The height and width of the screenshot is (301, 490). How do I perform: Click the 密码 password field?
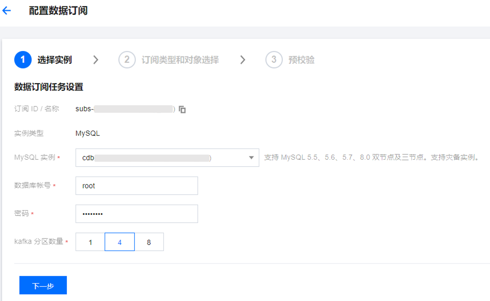tap(137, 214)
